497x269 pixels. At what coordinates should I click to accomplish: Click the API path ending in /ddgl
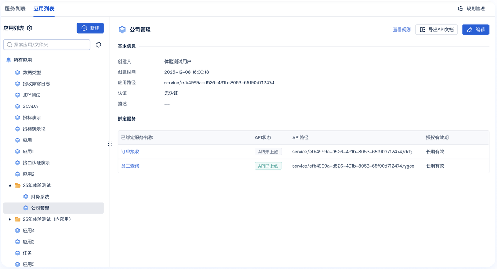[353, 152]
